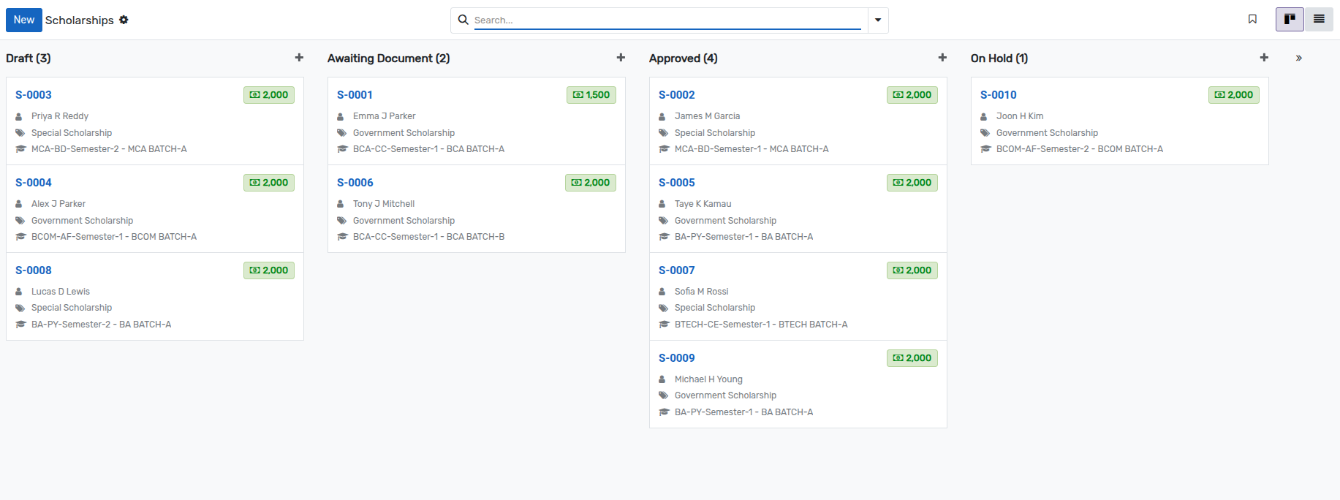Viewport: 1340px width, 500px height.
Task: Open the Scholarships settings gear
Action: [124, 20]
